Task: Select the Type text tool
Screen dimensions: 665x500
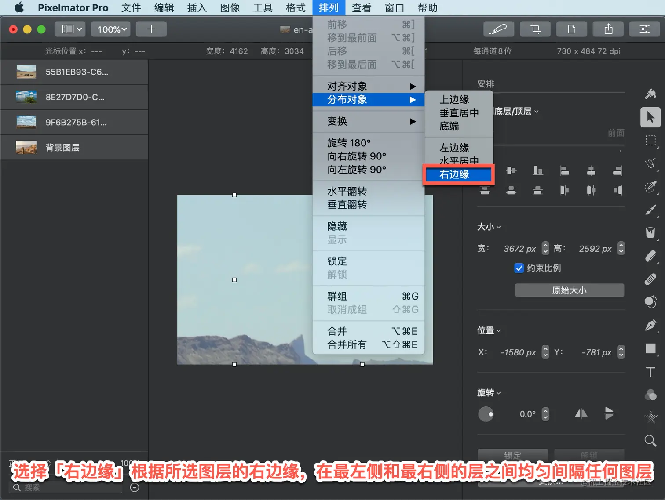Action: tap(650, 372)
